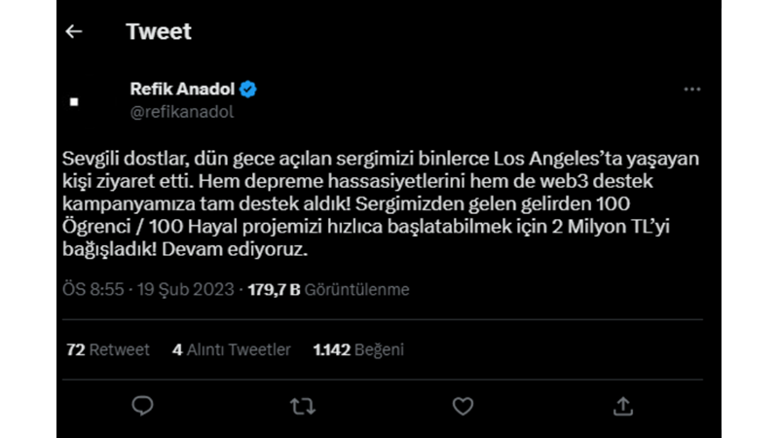Open the @refikanadol handle link

181,111
